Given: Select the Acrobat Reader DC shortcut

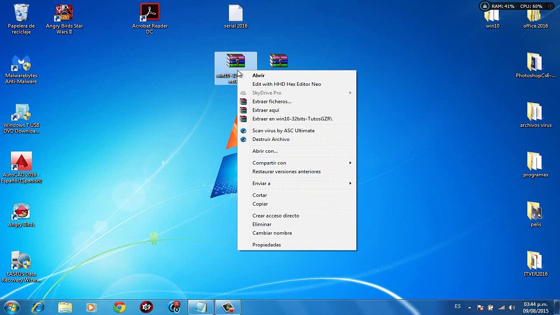Looking at the screenshot, I should [150, 19].
